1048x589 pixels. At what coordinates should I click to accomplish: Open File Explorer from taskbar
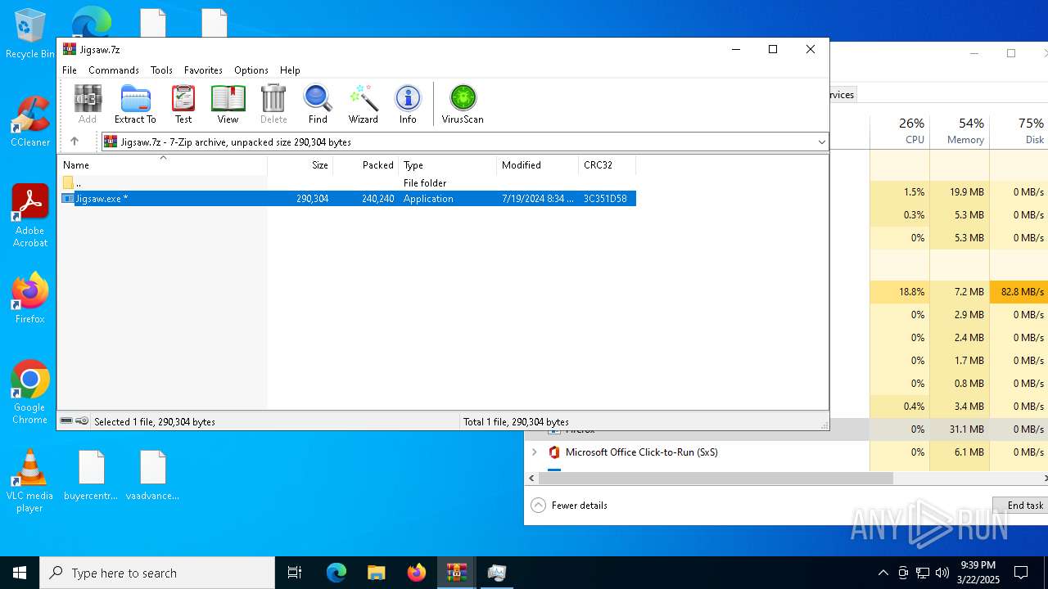pyautogui.click(x=376, y=573)
